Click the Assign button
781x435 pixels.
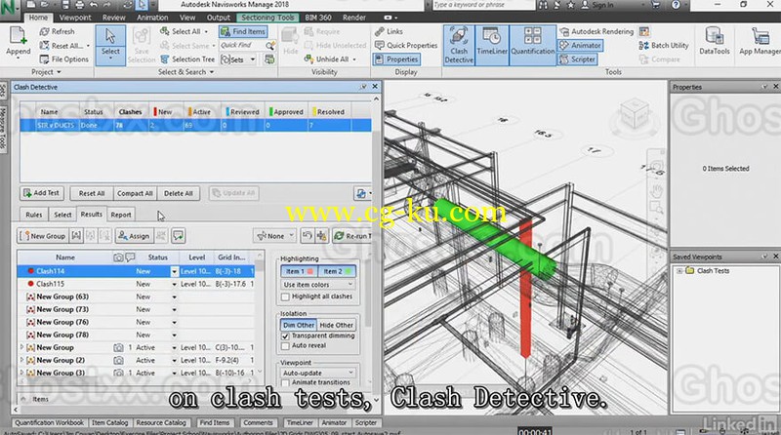(134, 236)
